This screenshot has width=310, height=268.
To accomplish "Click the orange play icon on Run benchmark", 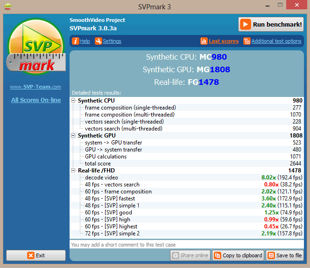I will click(x=246, y=24).
